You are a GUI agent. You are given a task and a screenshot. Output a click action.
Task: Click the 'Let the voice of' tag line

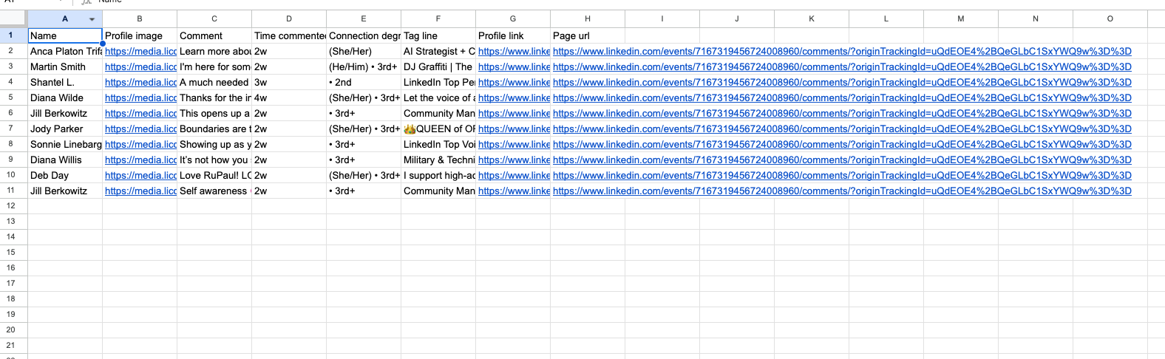(438, 98)
